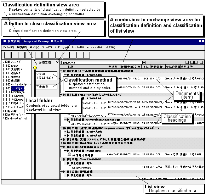Click the folder icon beside INBOX
The width and height of the screenshot is (206, 195).
(9, 66)
